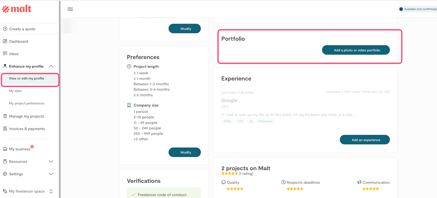Select View or edit my profile
The image size is (437, 198).
coord(27,78)
